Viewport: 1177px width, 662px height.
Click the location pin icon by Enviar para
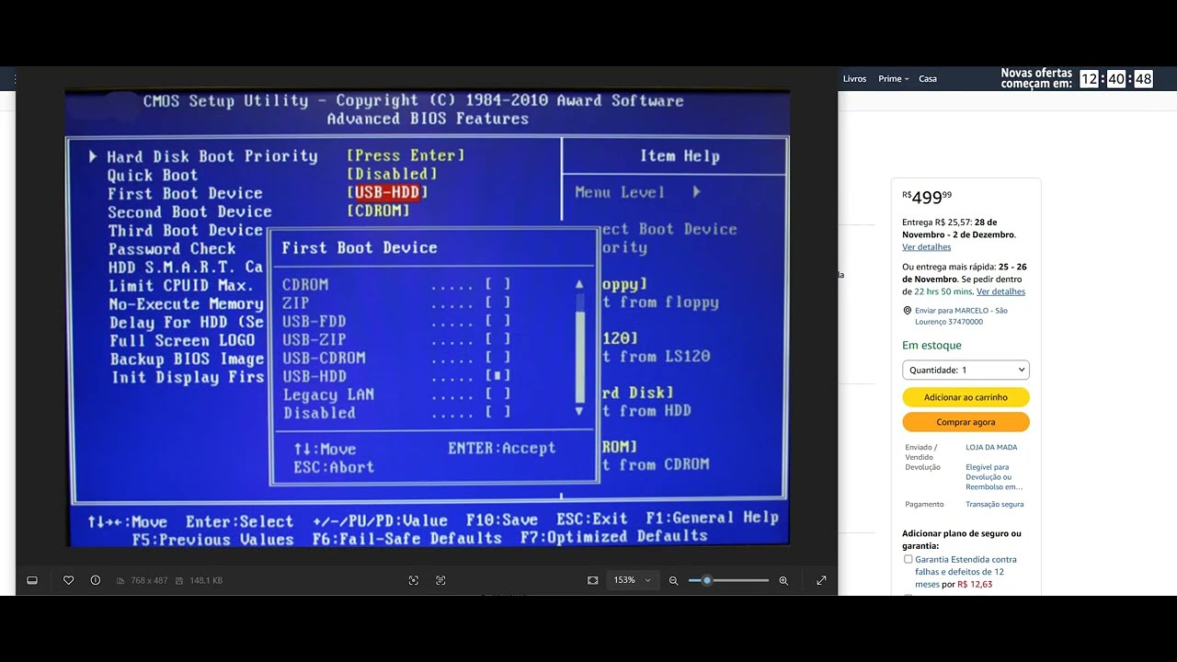907,311
